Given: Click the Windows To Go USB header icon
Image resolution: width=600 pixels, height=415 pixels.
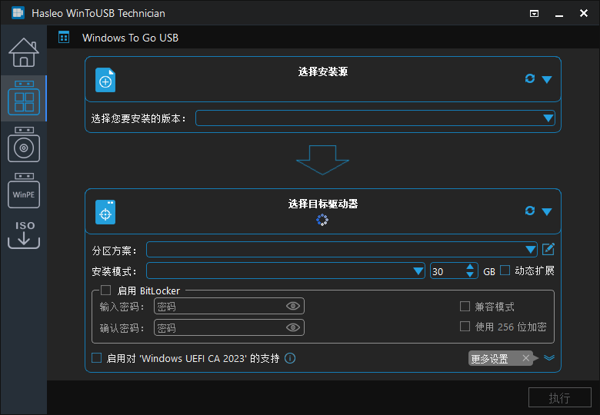Looking at the screenshot, I should [x=64, y=38].
